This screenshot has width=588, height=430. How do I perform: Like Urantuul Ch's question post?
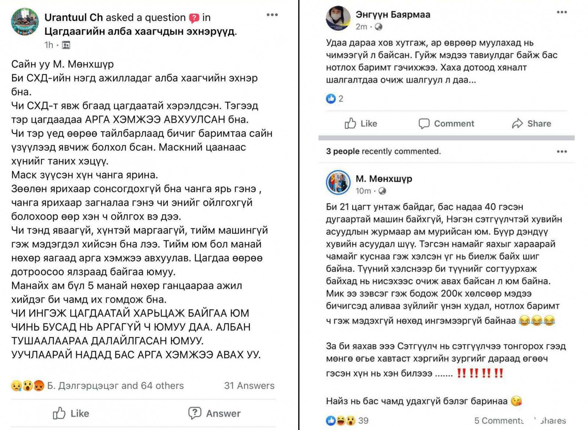coord(71,413)
